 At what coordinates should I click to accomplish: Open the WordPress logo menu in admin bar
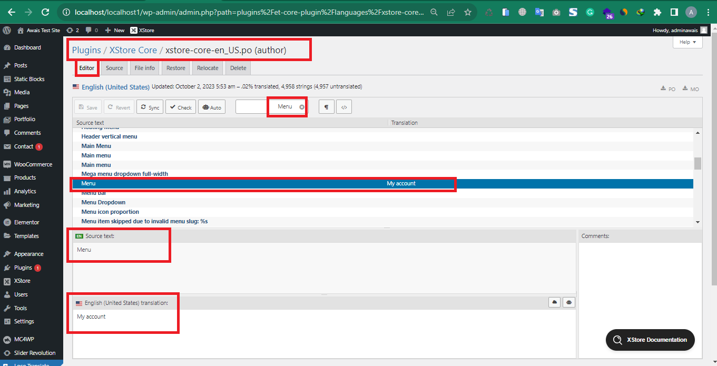coord(7,31)
